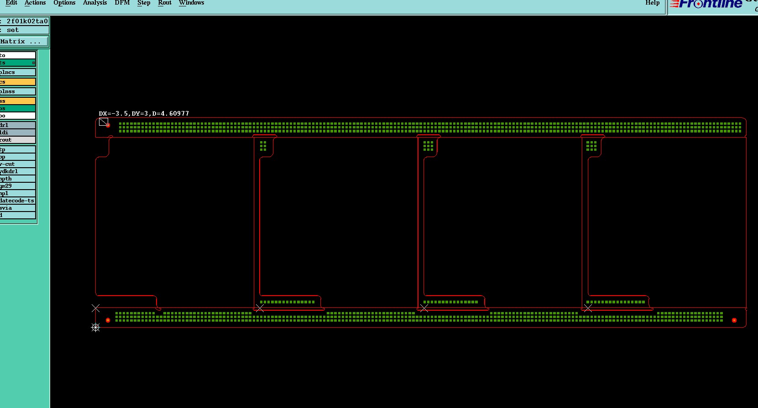Click the leftmost X marker at bottom-left corner
The width and height of the screenshot is (758, 408).
coord(95,308)
